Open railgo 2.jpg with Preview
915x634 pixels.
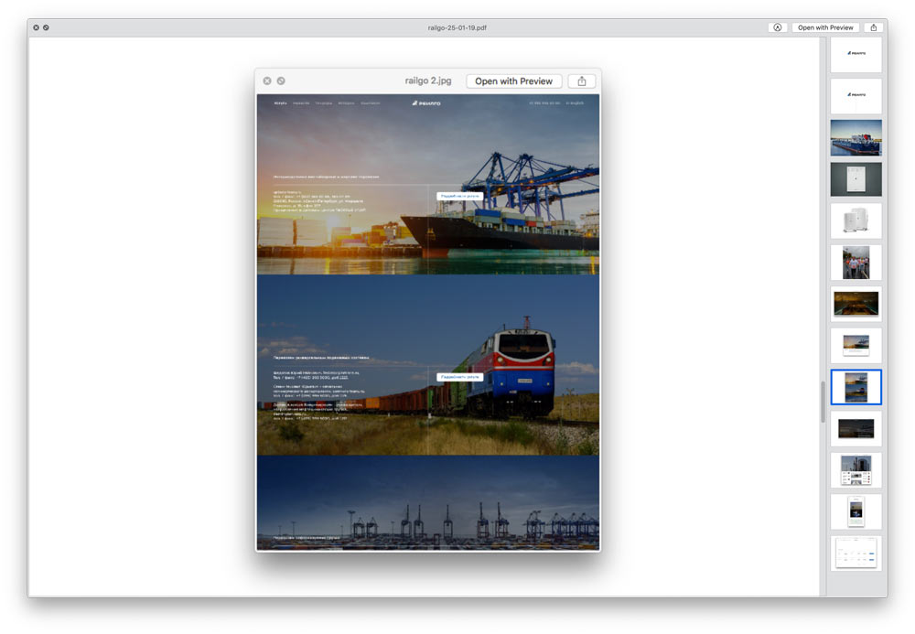[x=513, y=81]
